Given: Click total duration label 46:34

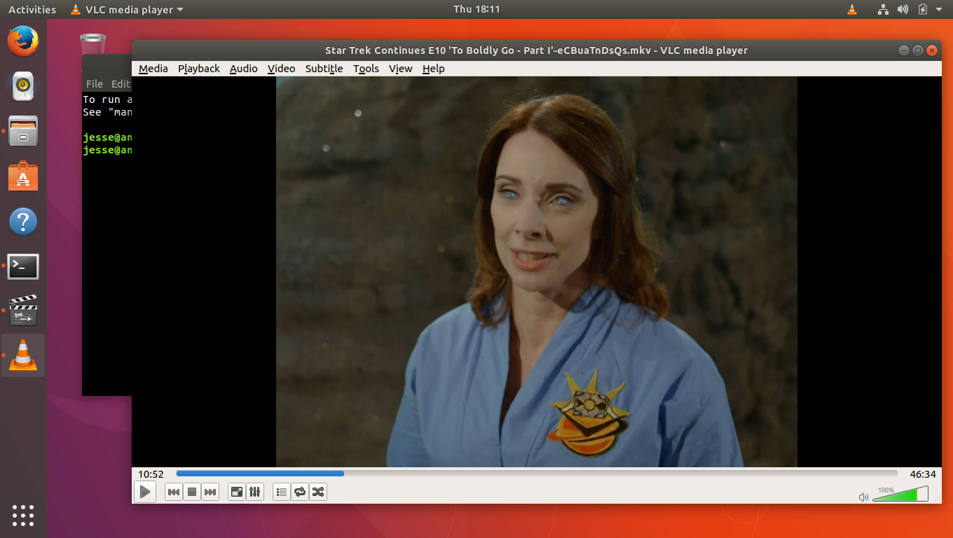Looking at the screenshot, I should (x=923, y=474).
